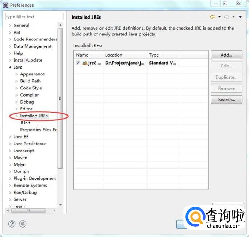The image size is (249, 237).
Task: Click the D:\Project\java location cell
Action: [x=124, y=63]
